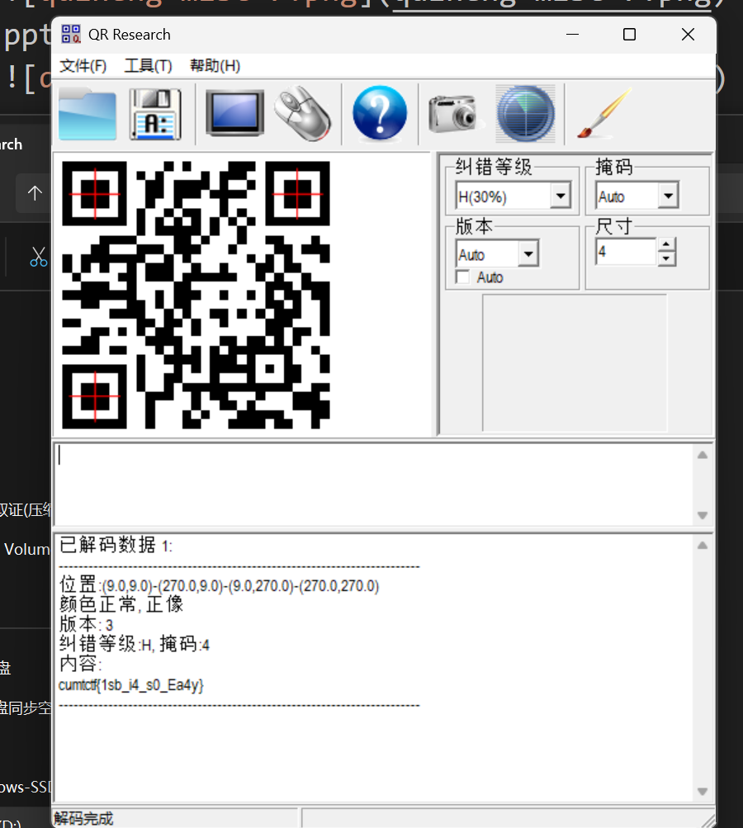Minimize the QR Research window
The height and width of the screenshot is (828, 743).
(572, 35)
